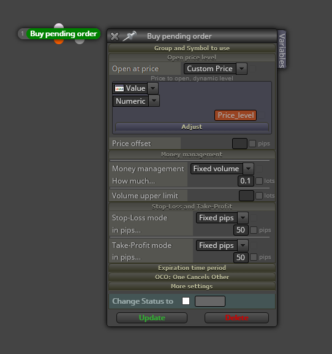Toggle the Price offset pips checkbox
Image resolution: width=332 pixels, height=354 pixels.
click(252, 144)
